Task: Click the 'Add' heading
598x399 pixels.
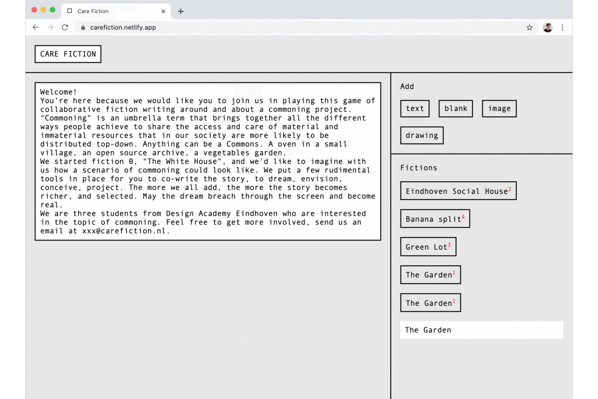Action: click(407, 86)
